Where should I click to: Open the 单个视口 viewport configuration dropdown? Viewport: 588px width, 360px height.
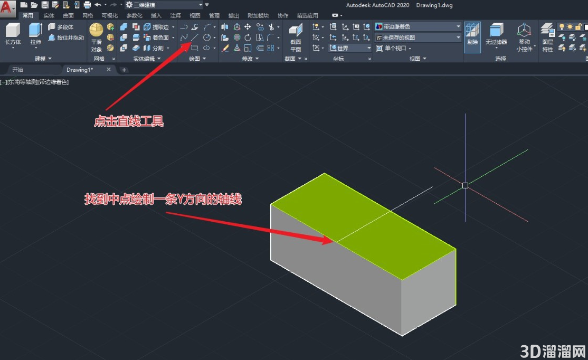click(x=394, y=48)
